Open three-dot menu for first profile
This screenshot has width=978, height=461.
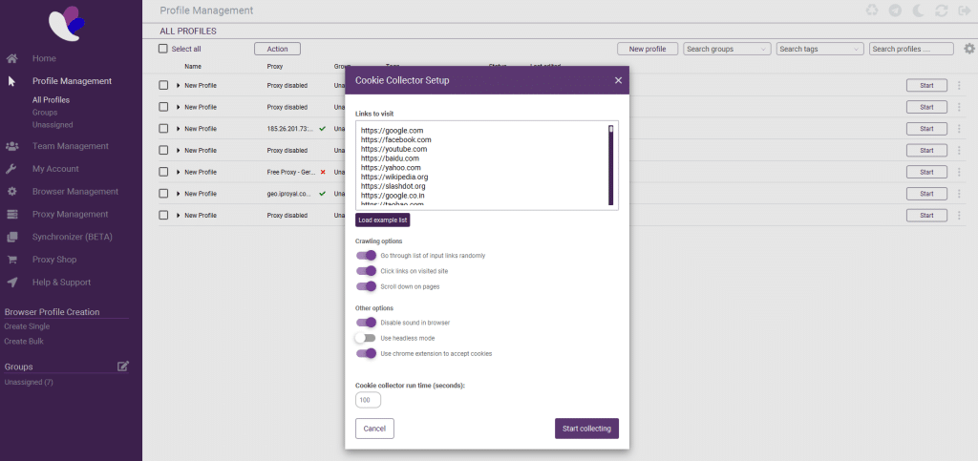point(959,85)
